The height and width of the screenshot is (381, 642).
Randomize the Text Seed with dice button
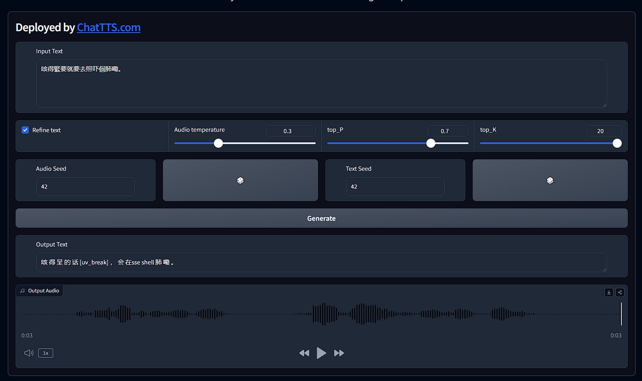550,180
